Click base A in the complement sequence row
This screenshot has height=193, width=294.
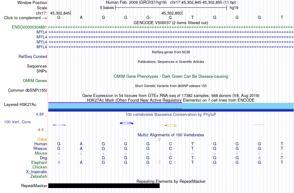point(81,17)
